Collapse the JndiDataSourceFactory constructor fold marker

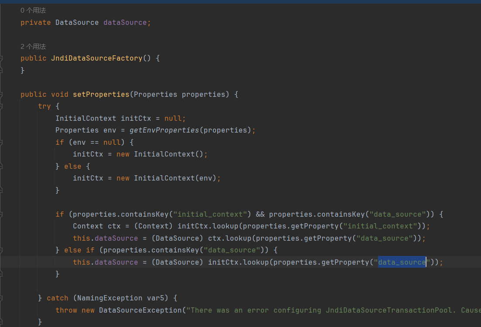coord(1,58)
